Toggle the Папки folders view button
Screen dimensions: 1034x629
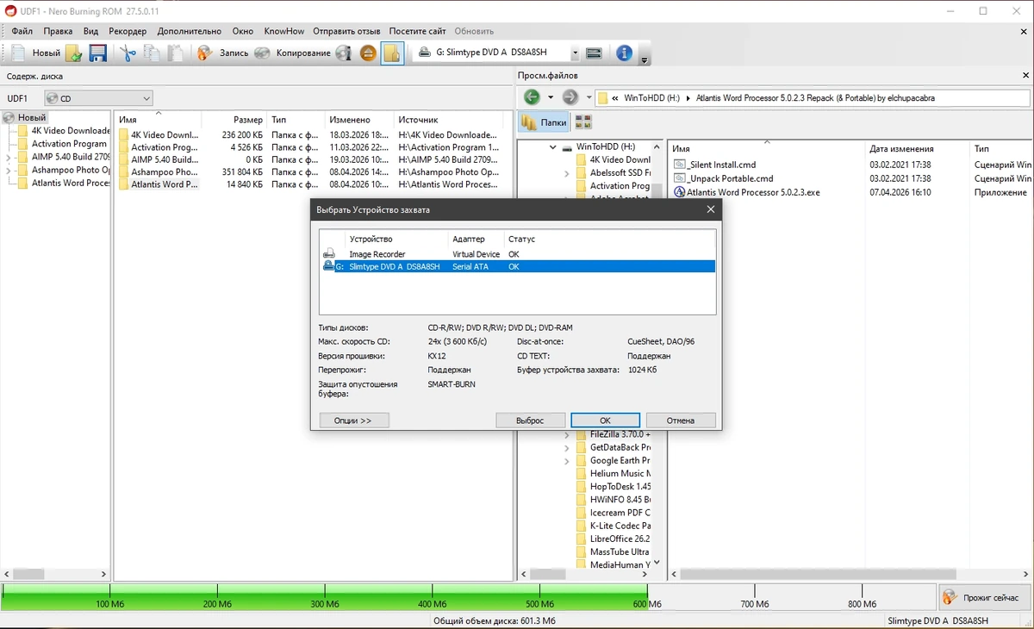(x=545, y=122)
